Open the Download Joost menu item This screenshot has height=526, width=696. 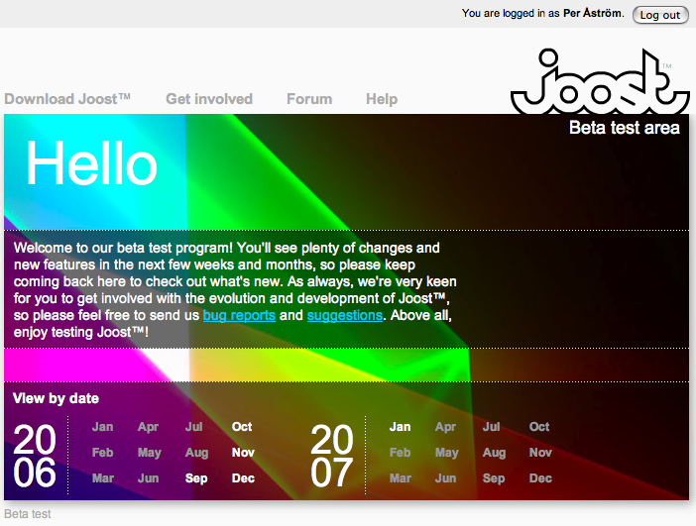click(x=67, y=99)
